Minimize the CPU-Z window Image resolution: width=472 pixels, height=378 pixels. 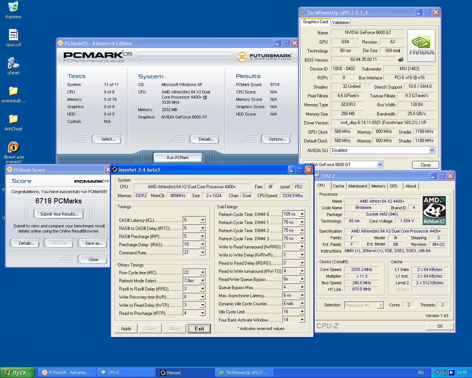coord(433,176)
